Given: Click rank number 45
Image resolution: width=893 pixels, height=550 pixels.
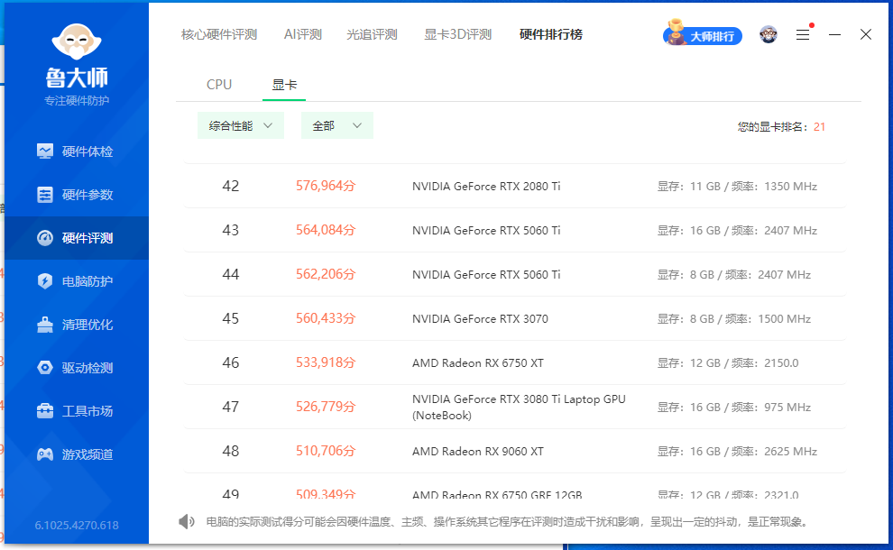Looking at the screenshot, I should [231, 318].
